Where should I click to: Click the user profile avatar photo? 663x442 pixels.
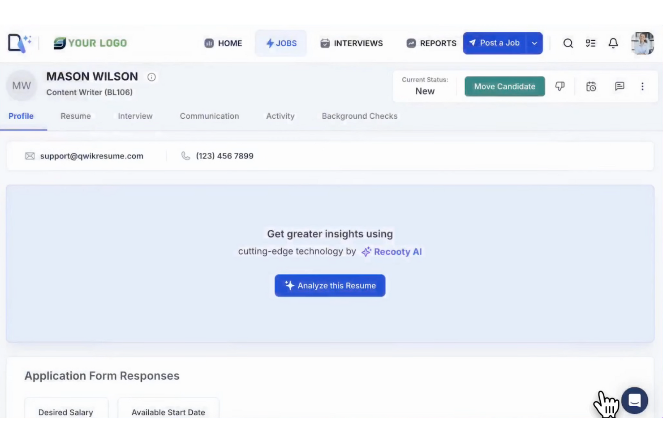[x=642, y=43]
